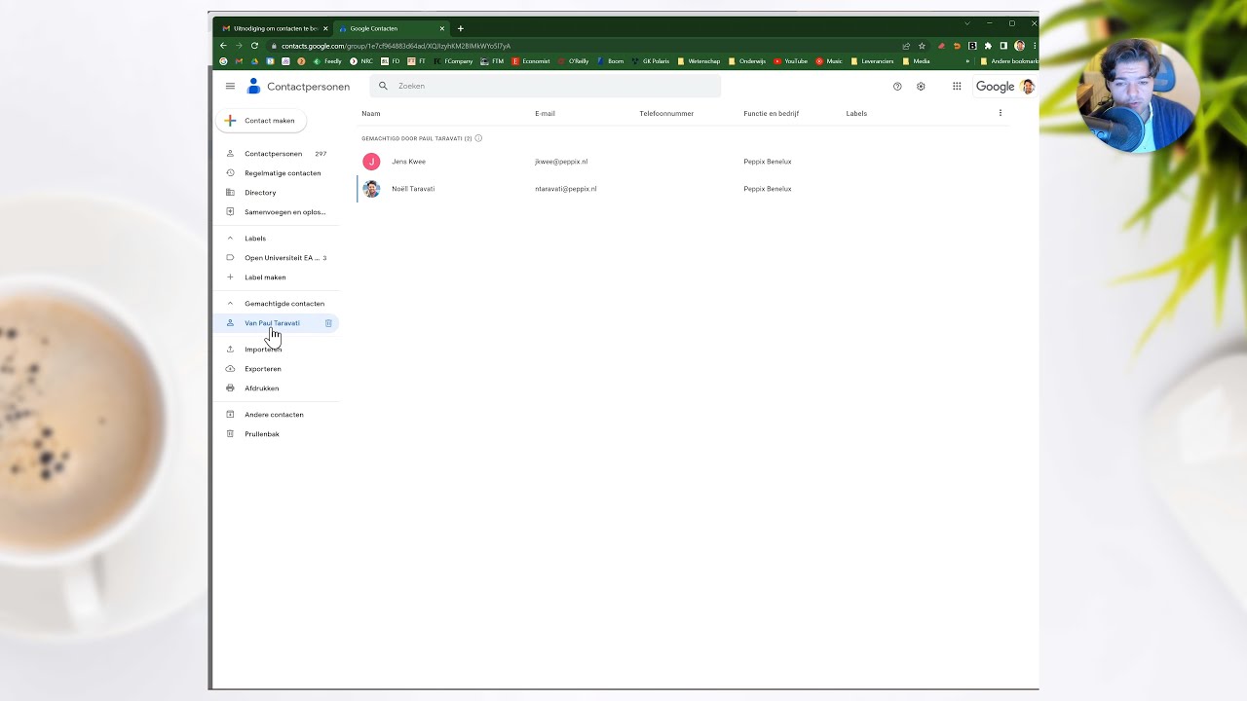The width and height of the screenshot is (1247, 701).
Task: Go back using browser back arrow
Action: pos(223,46)
